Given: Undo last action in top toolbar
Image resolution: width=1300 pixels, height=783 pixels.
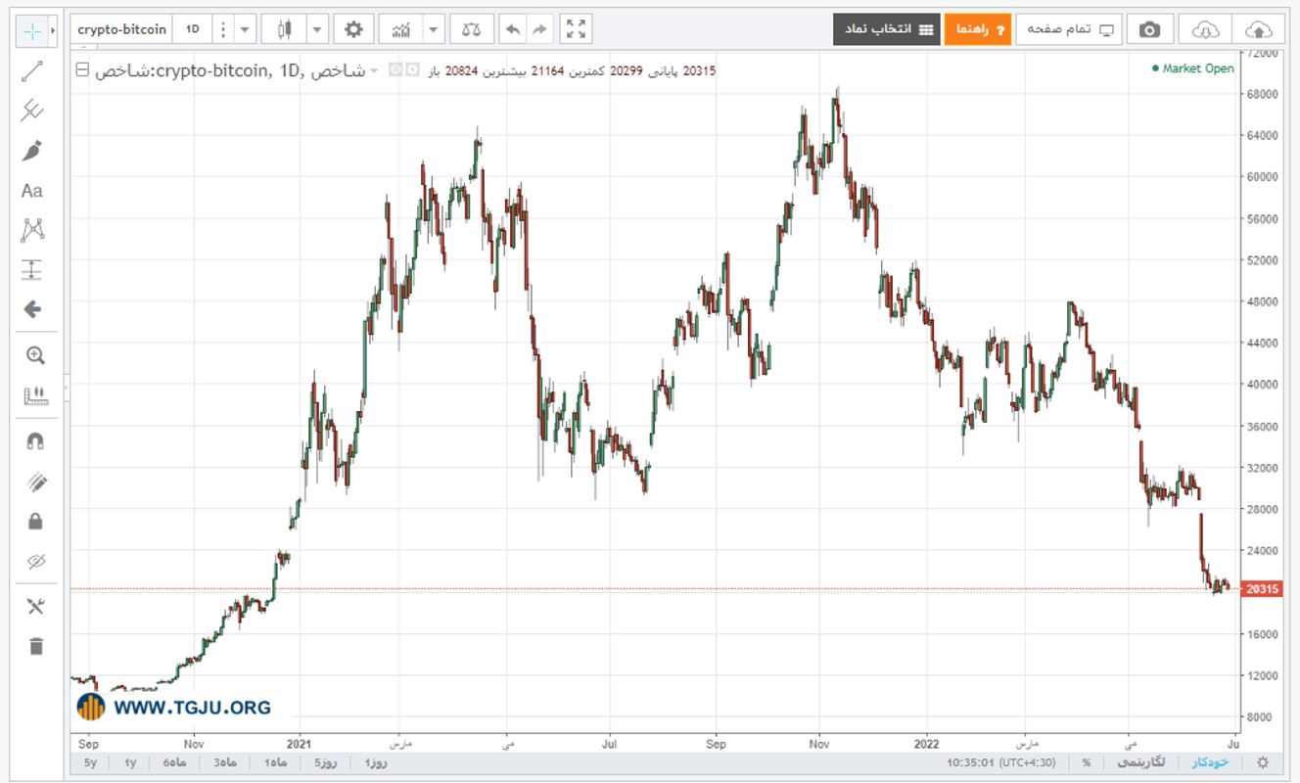Looking at the screenshot, I should click(512, 29).
